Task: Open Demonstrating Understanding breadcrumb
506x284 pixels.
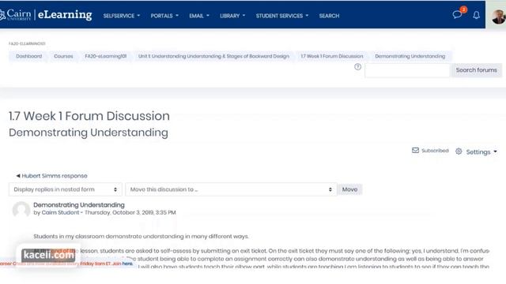Action: pyautogui.click(x=410, y=56)
